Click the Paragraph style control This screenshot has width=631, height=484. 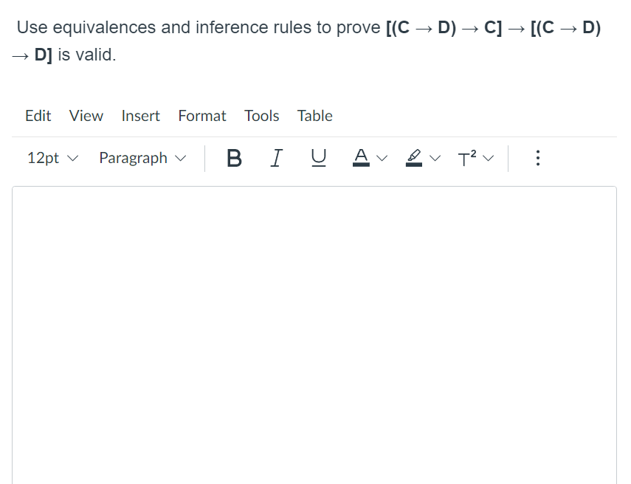[134, 158]
